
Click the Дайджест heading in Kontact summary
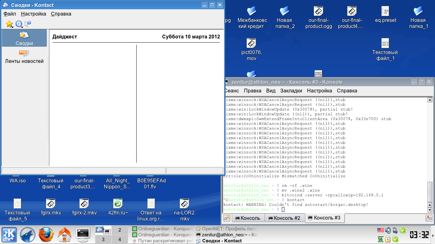tap(65, 37)
